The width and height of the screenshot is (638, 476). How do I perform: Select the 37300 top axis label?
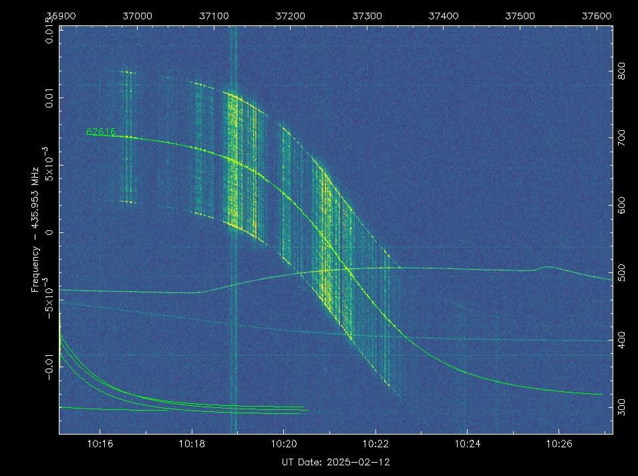click(x=367, y=15)
